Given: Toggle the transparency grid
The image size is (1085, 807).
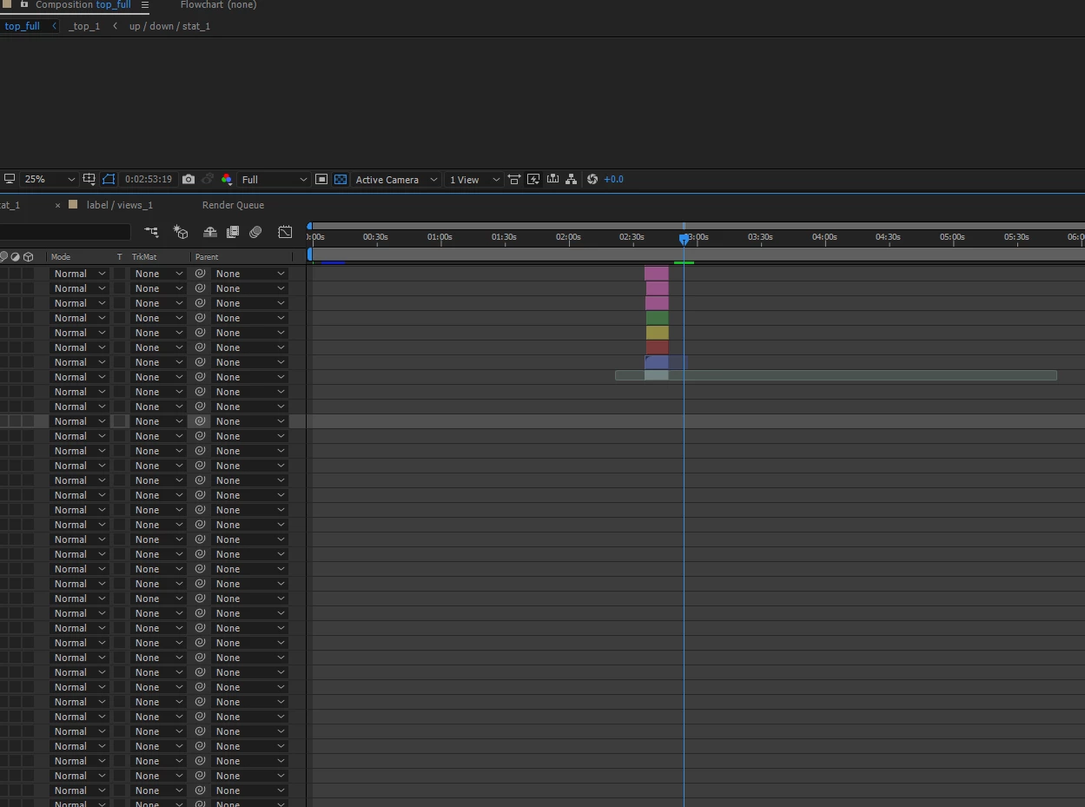Looking at the screenshot, I should tap(341, 179).
